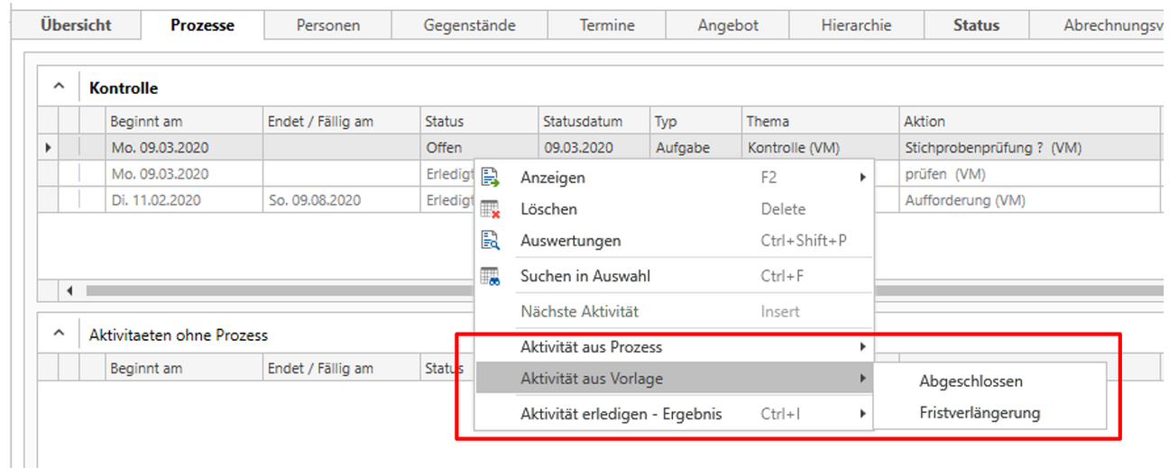The image size is (1169, 468).
Task: Choose Aktivität erledigen - Ergebnis entry
Action: pos(674,415)
